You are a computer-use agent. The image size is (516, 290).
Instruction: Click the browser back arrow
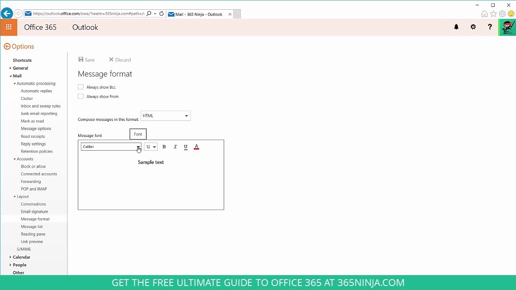6,14
